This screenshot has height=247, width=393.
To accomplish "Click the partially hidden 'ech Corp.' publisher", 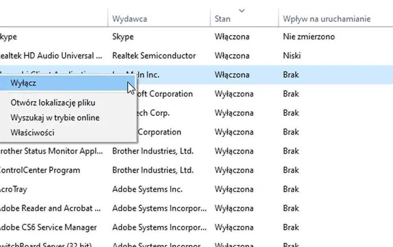I will click(x=153, y=113).
